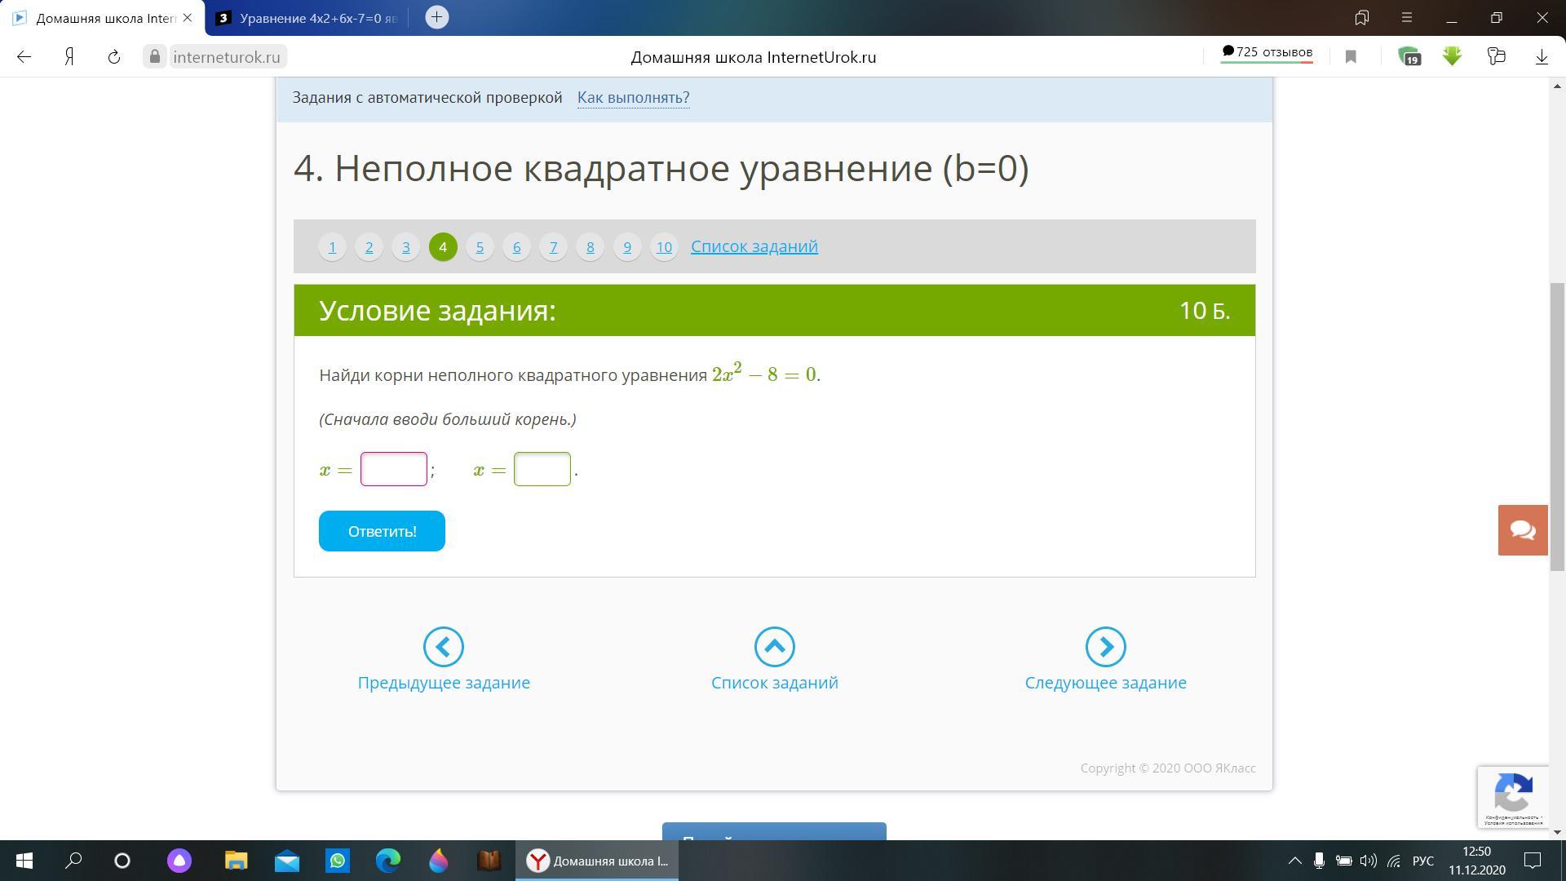Open the browser hamburger menu
The height and width of the screenshot is (881, 1566).
point(1407,17)
